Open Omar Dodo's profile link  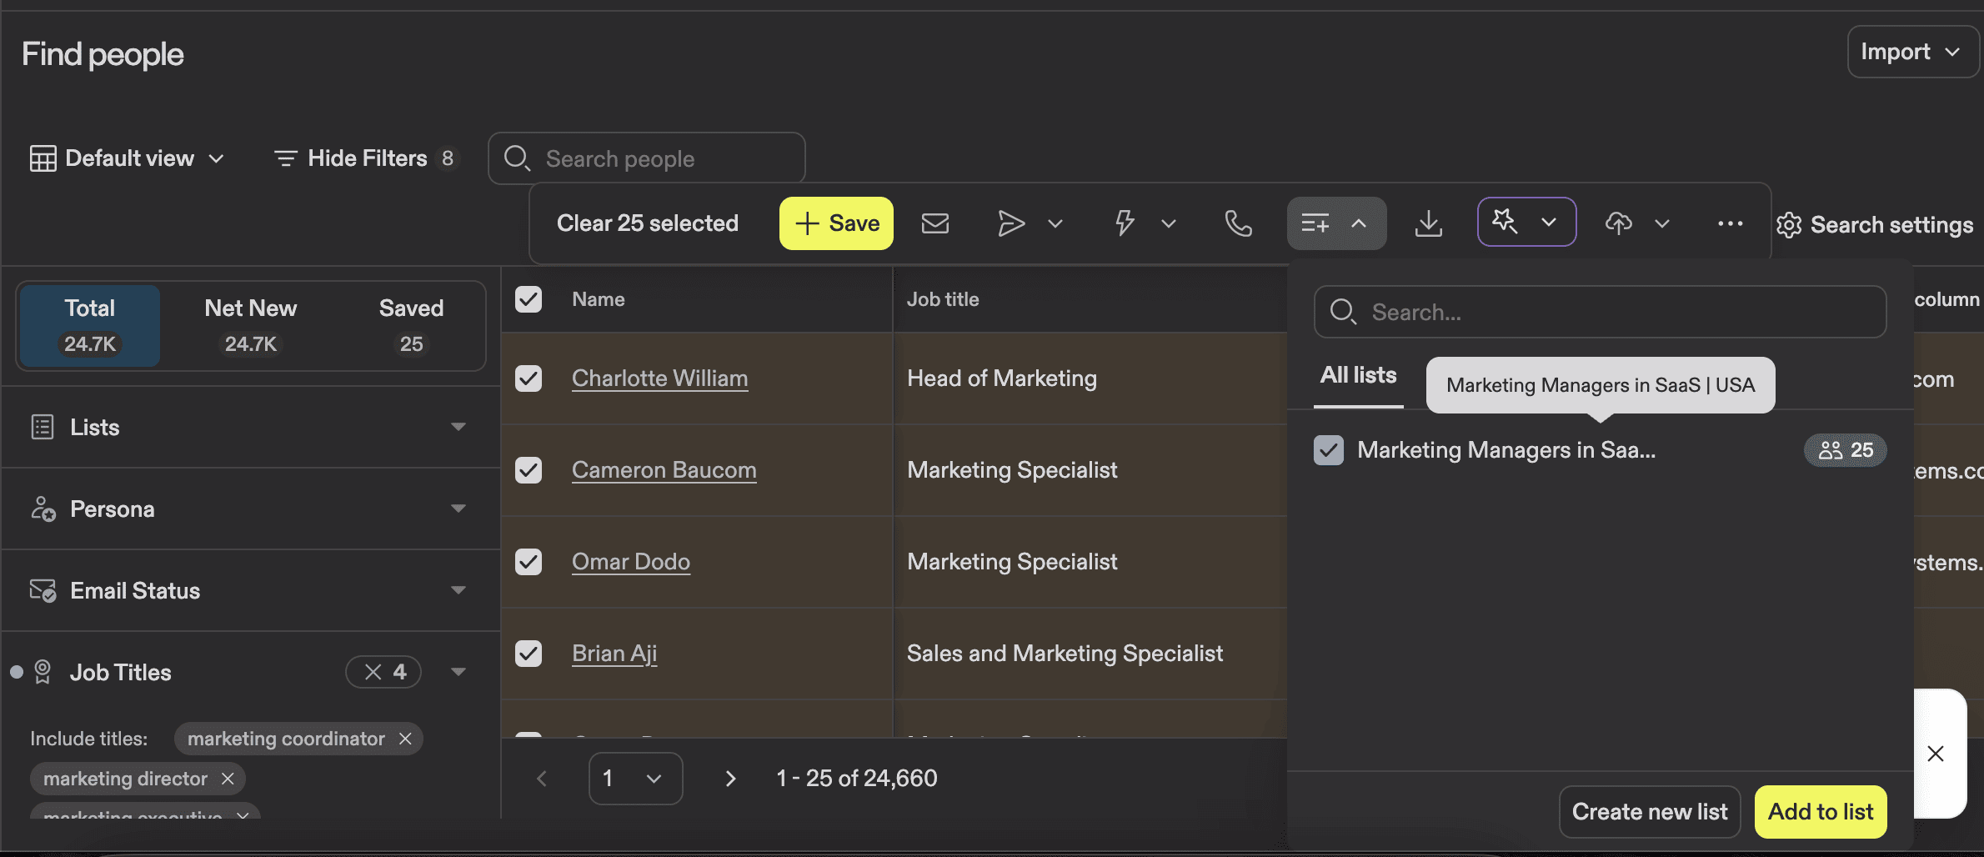(x=631, y=562)
